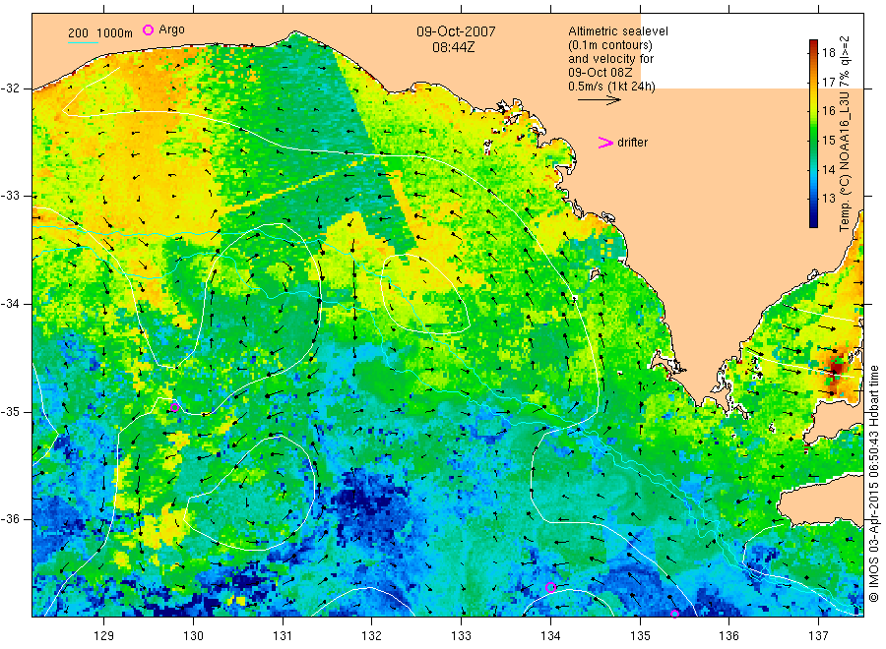Click the Argo float marker near 135.4E
This screenshot has height=649, width=886.
click(x=674, y=614)
